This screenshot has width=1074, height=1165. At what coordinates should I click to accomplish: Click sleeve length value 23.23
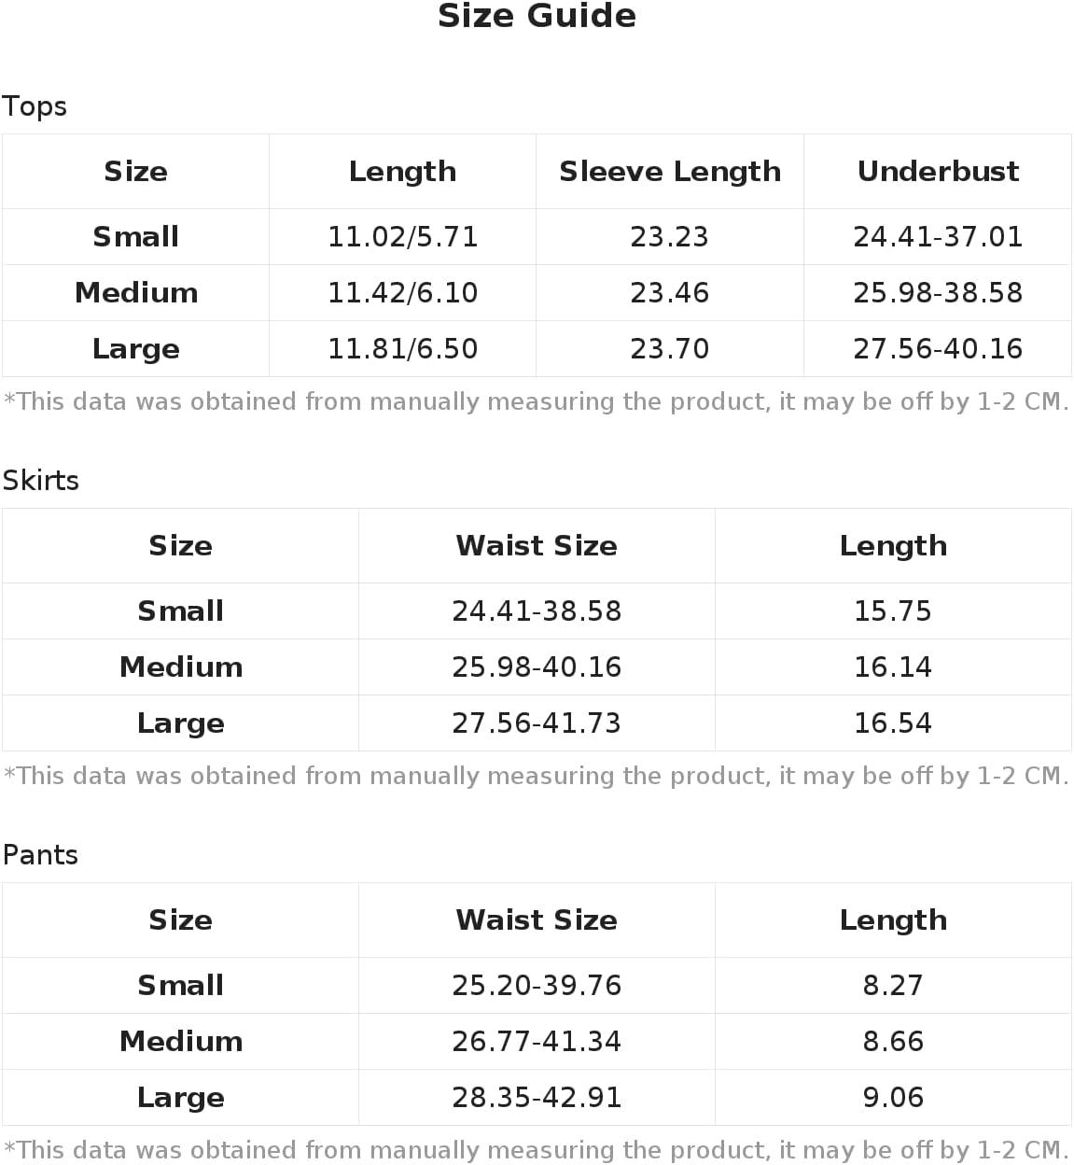(x=670, y=237)
